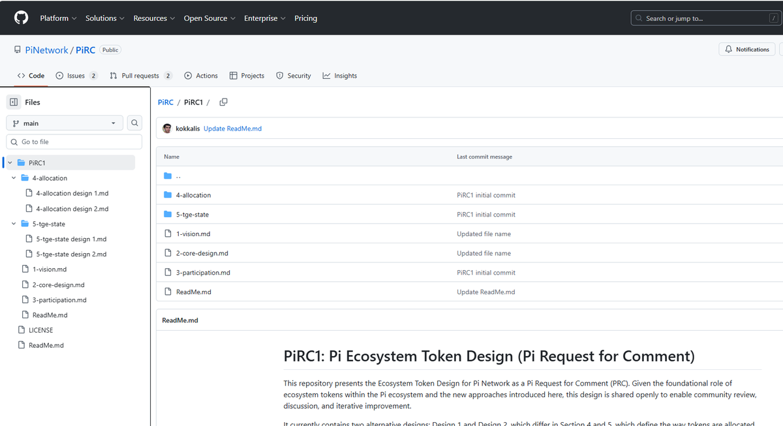Click the Go to file input field
Viewport: 783px width, 426px height.
pyautogui.click(x=74, y=142)
